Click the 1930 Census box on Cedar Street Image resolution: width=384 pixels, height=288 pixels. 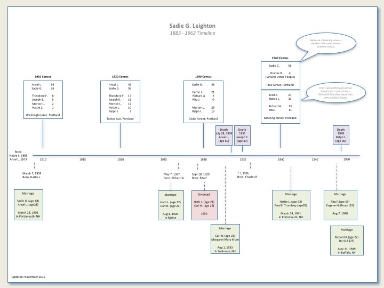click(204, 101)
